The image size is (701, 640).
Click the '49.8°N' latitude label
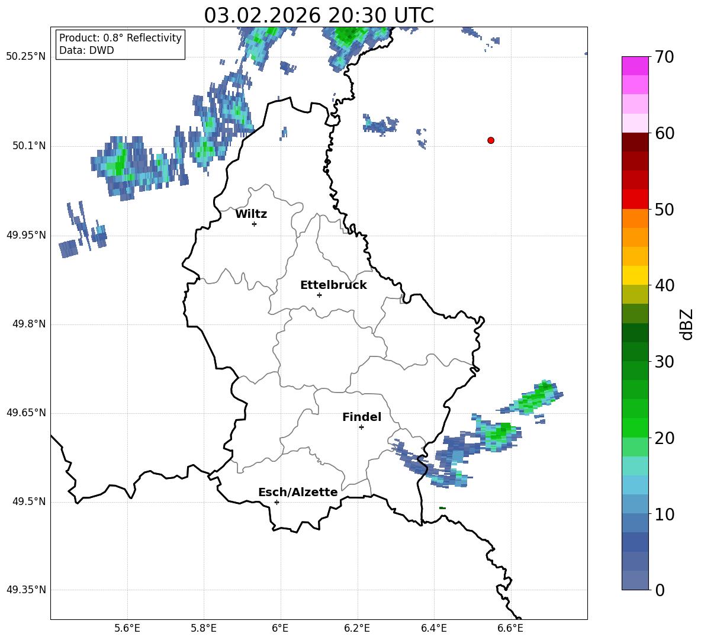28,324
